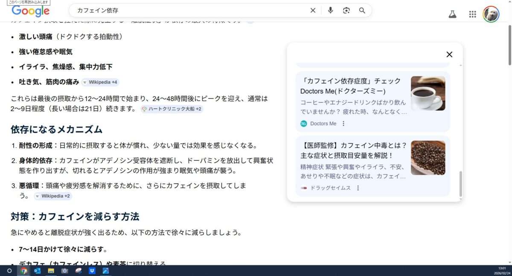Image resolution: width=512 pixels, height=276 pixels.
Task: Open Search Labs flask icon
Action: click(x=452, y=14)
